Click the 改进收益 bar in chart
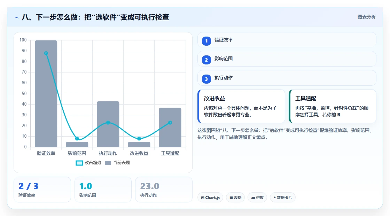This screenshot has width=390, height=216. [x=139, y=144]
